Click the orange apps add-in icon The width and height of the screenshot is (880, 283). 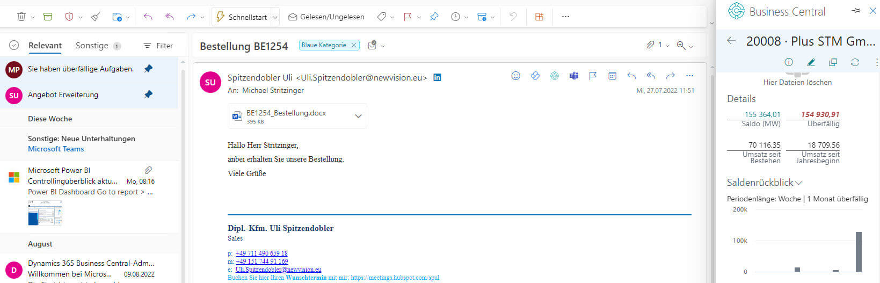point(540,17)
